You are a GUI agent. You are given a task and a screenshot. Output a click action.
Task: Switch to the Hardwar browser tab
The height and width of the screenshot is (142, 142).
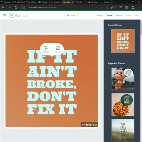[6, 2]
